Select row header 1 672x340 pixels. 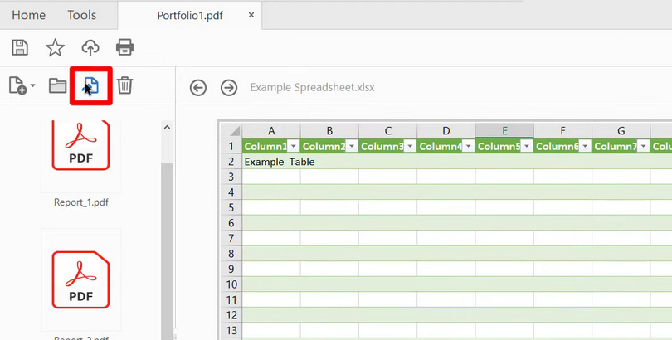pyautogui.click(x=231, y=147)
